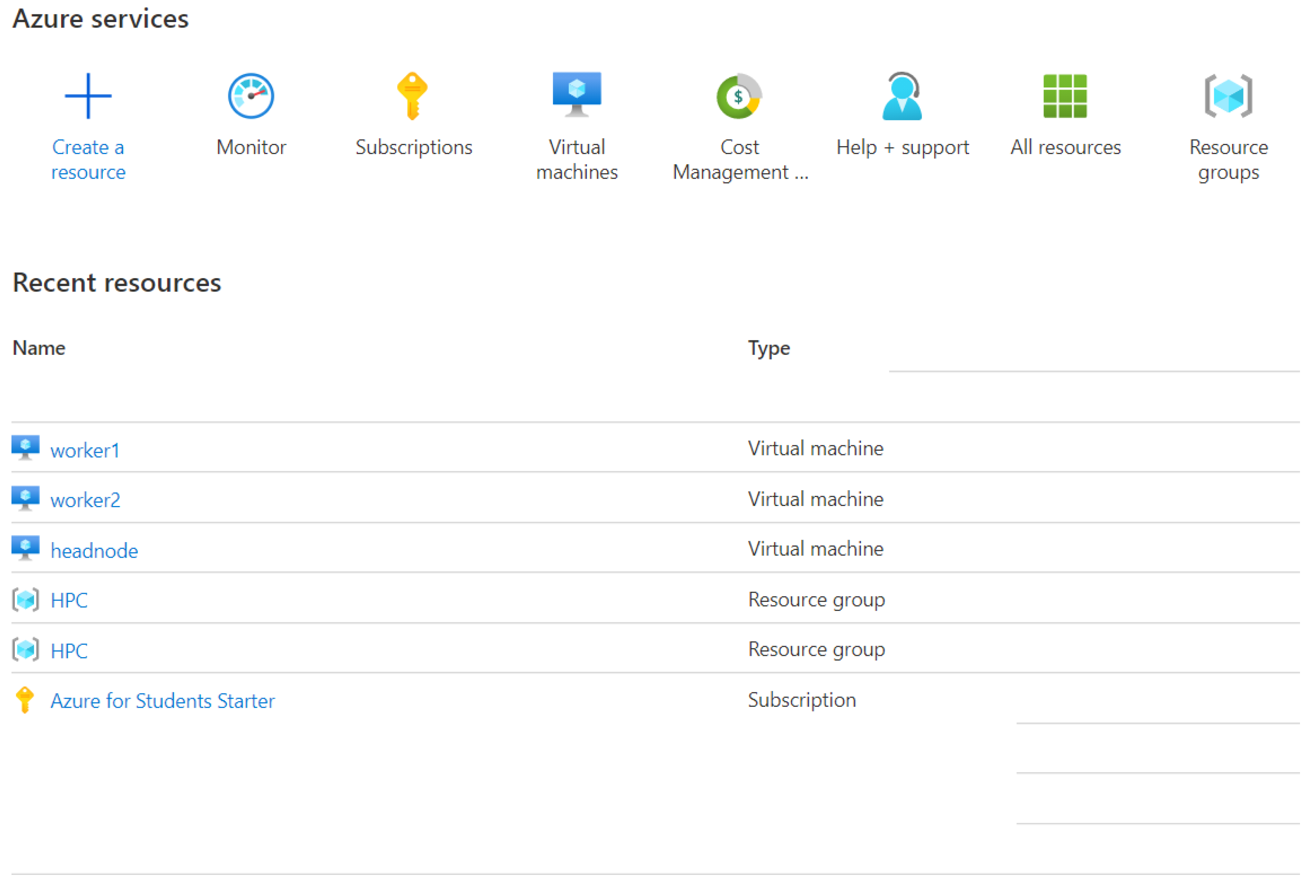Open All resources grid icon

click(1065, 96)
